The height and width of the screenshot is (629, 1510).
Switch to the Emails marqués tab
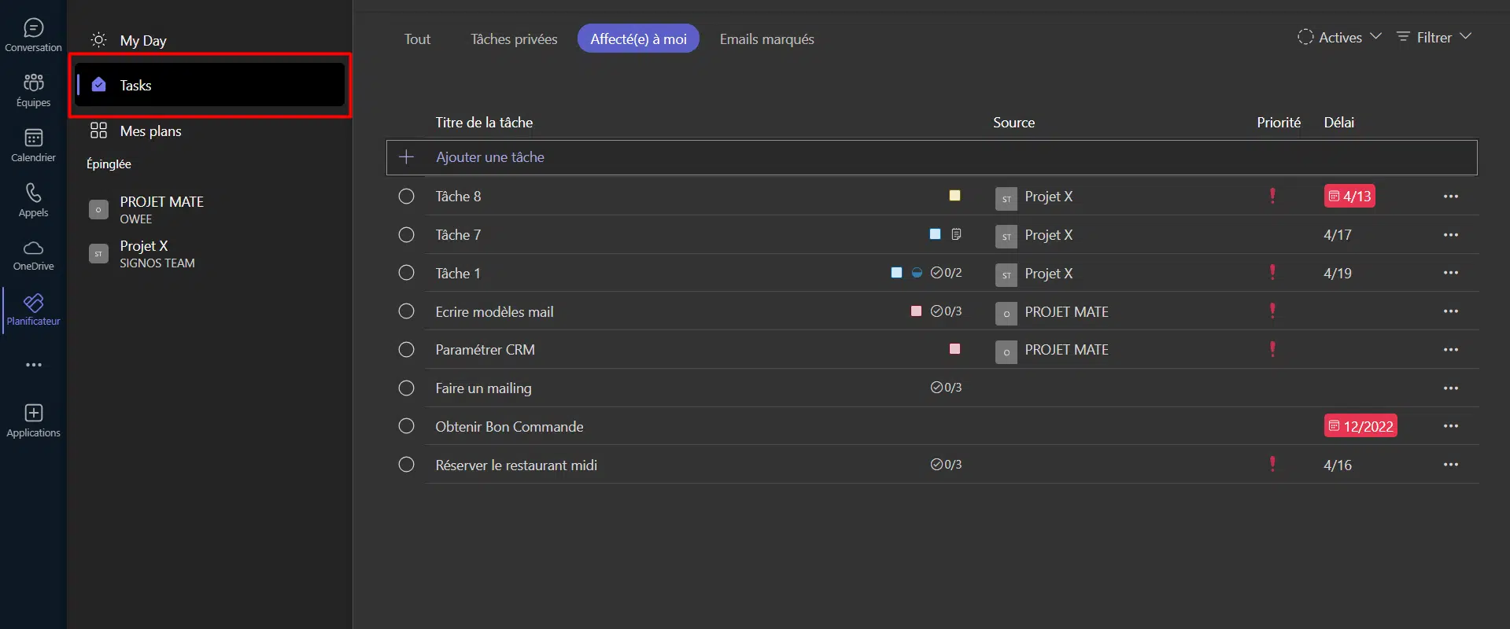766,39
